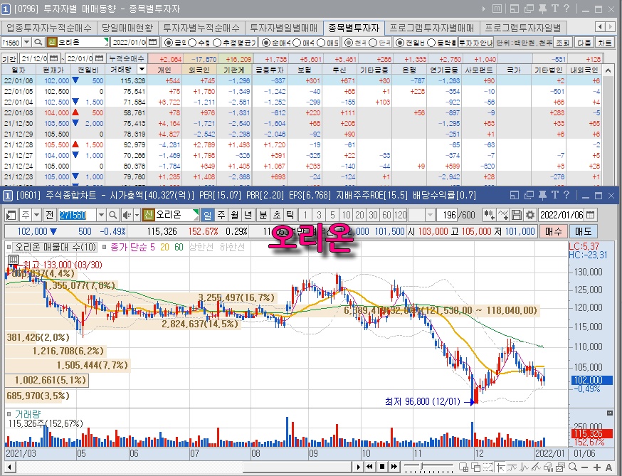The image size is (622, 476).
Task: Save chart settings with floppy disk icon
Action: (x=516, y=216)
